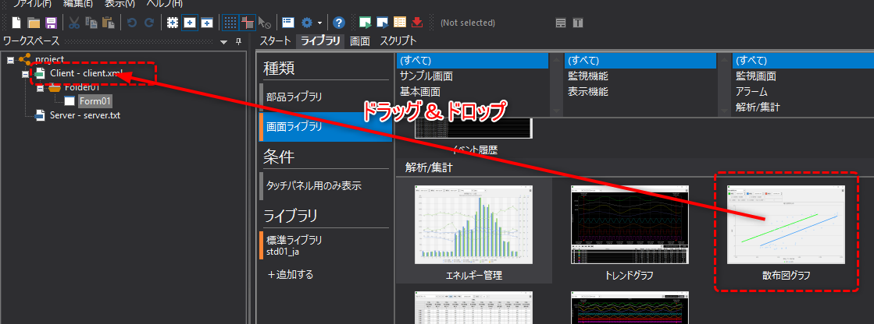Select the project root tree item
Viewport: 874px width, 324px height.
(49, 59)
